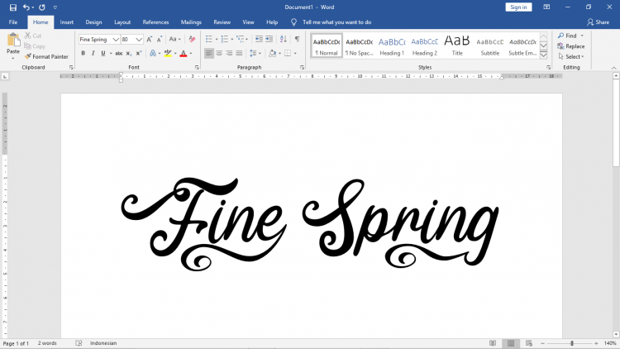Toggle Subscript formatting

129,53
